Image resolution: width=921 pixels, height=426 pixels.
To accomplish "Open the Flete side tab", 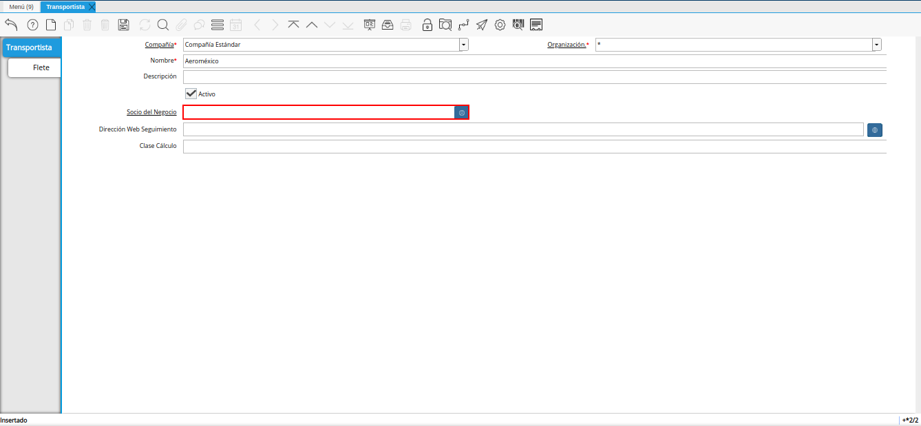I will click(x=34, y=67).
